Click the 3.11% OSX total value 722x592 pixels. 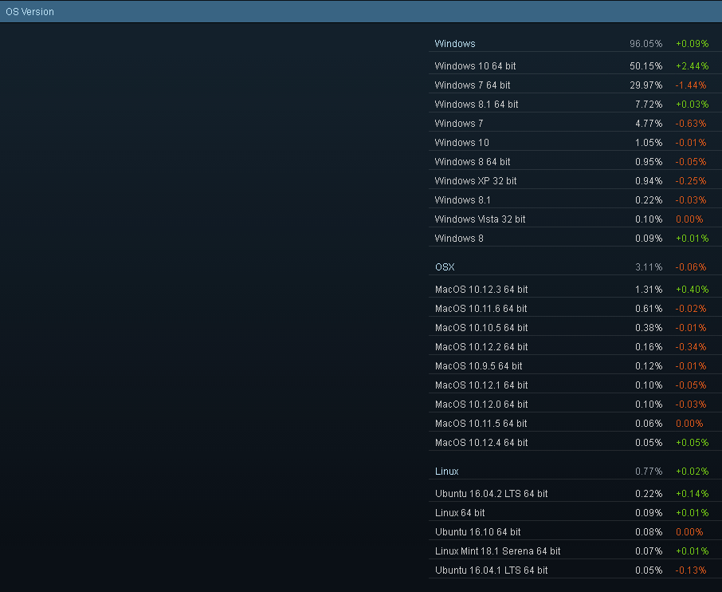click(x=649, y=267)
